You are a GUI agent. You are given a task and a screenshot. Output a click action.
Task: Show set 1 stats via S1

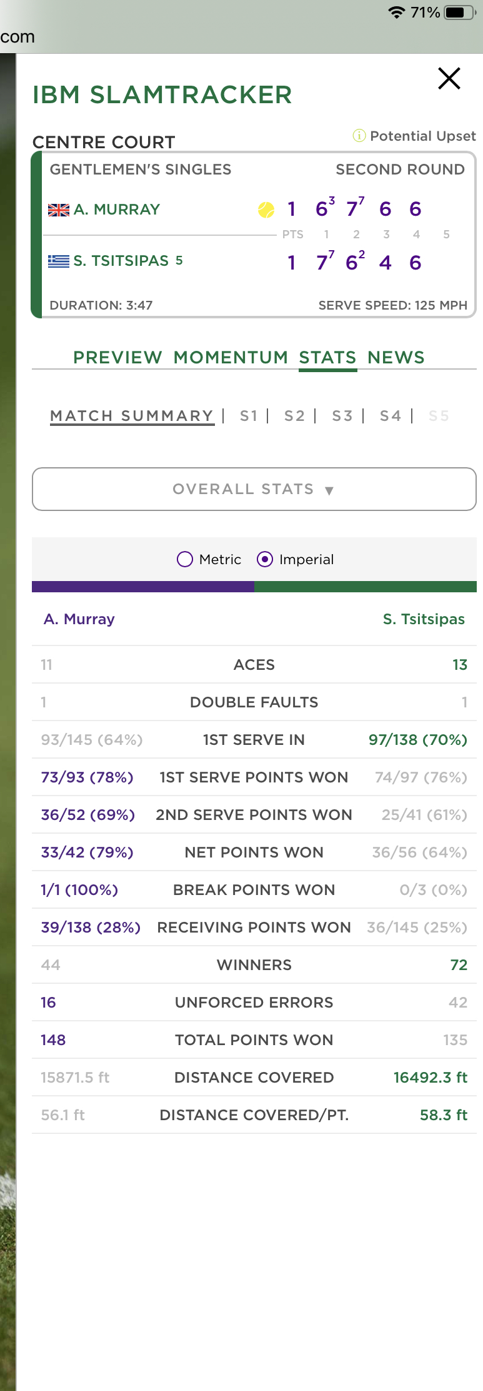coord(249,416)
